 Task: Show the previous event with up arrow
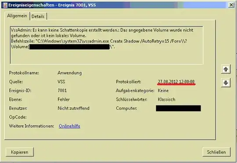tap(226, 69)
